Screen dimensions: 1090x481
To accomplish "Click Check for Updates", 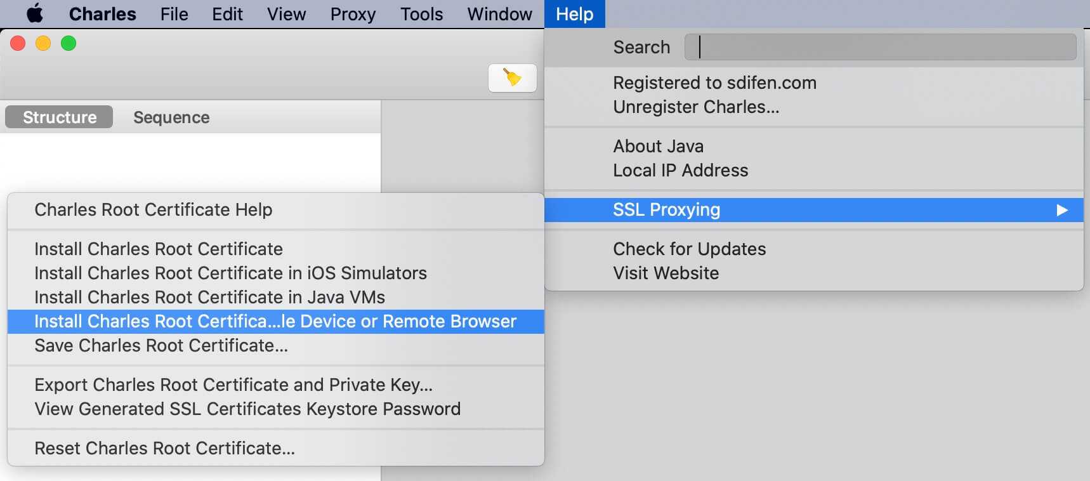I will click(x=689, y=249).
